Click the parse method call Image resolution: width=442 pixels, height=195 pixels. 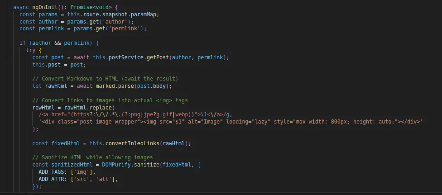(126, 86)
